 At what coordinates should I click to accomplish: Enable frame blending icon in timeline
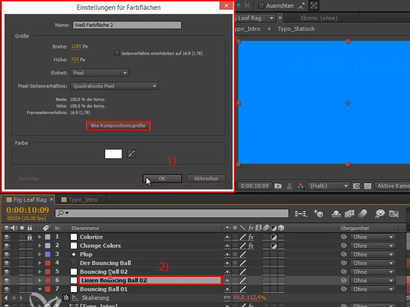[350, 213]
